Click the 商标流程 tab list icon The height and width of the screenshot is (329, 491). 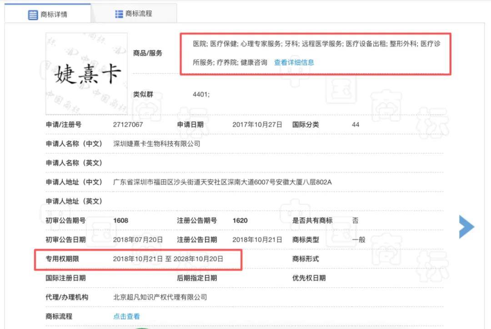point(119,13)
